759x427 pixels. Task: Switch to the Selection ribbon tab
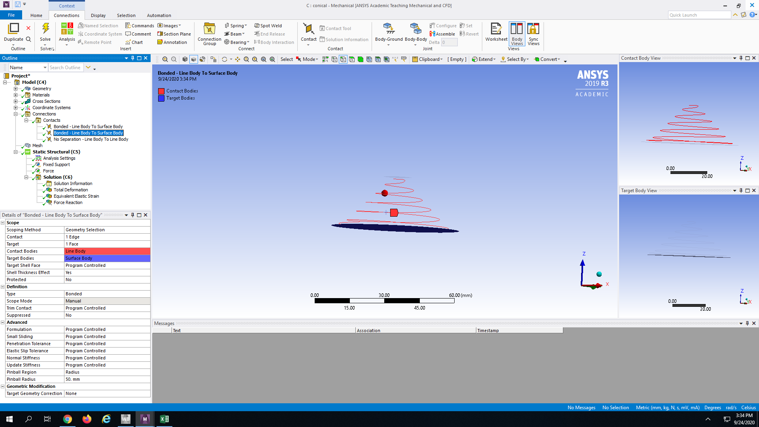(126, 15)
